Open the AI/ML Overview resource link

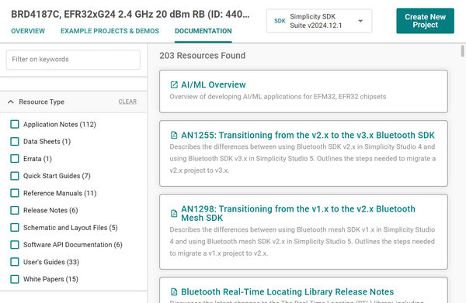(x=214, y=84)
